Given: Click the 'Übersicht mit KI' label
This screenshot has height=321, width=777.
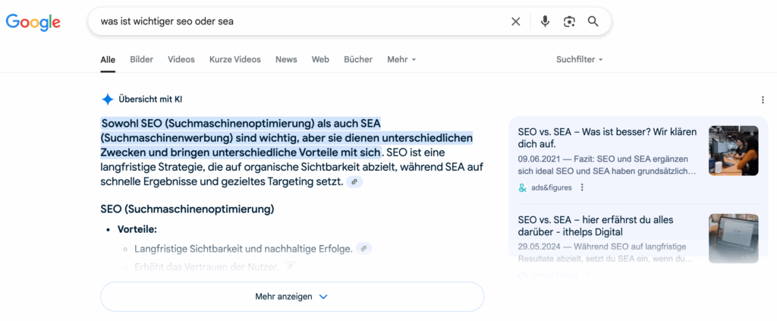Looking at the screenshot, I should [x=150, y=99].
